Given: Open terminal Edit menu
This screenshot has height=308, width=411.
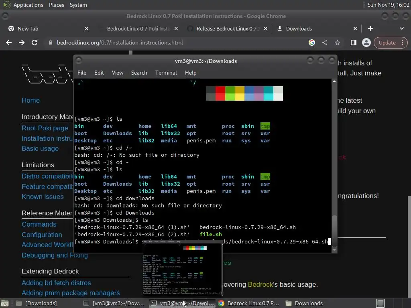Looking at the screenshot, I should coord(99,73).
